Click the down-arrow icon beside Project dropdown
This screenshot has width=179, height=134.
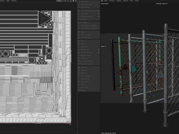76,1
